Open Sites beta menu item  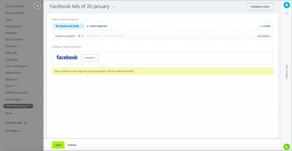pyautogui.click(x=11, y=86)
